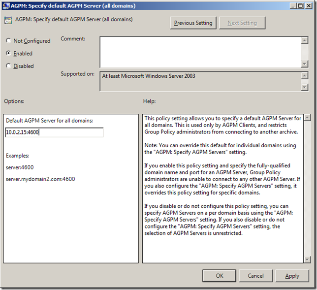Confirm the settings with OK

(220, 276)
